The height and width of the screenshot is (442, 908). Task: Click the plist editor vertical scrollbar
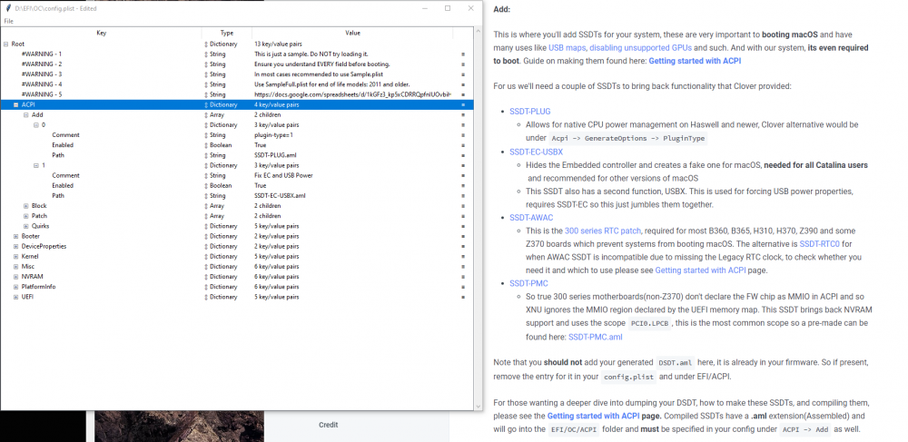click(x=478, y=219)
